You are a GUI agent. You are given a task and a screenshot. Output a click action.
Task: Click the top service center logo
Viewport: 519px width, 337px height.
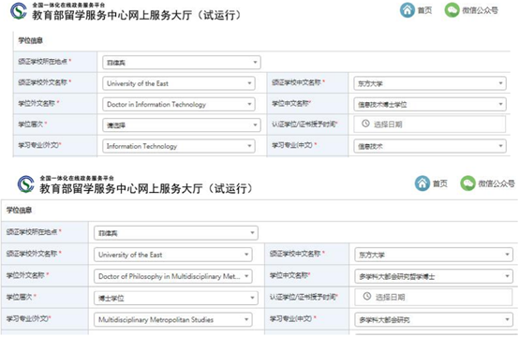coord(19,11)
